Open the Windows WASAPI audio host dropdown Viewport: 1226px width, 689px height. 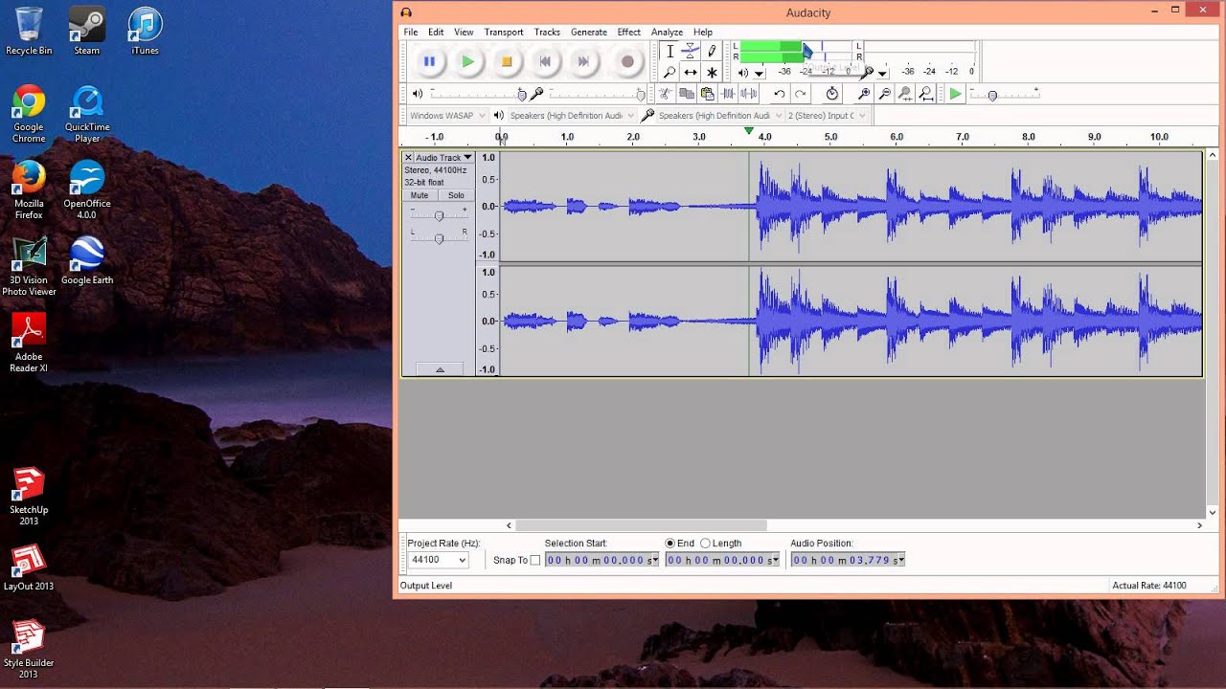point(448,116)
